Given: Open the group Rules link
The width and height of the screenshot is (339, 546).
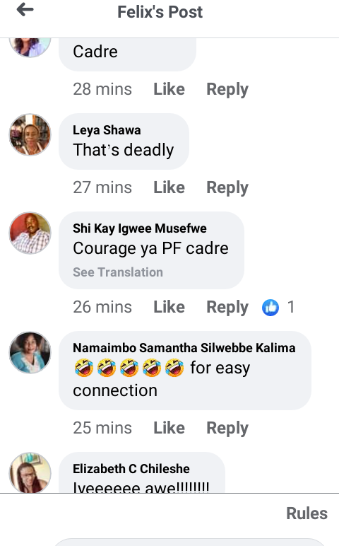Looking at the screenshot, I should pyautogui.click(x=307, y=513).
